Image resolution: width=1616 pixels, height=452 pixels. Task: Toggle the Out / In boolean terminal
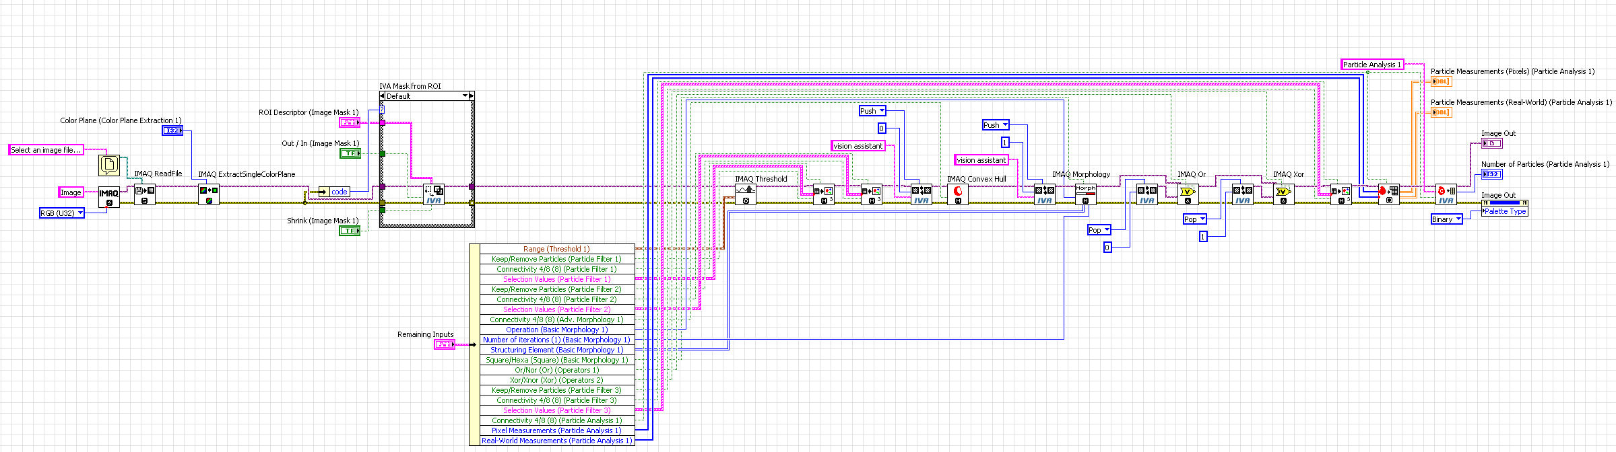pos(350,153)
